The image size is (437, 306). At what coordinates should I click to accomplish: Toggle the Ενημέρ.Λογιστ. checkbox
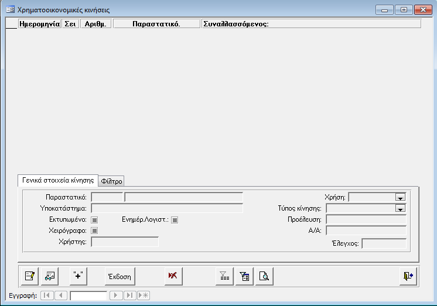click(175, 219)
